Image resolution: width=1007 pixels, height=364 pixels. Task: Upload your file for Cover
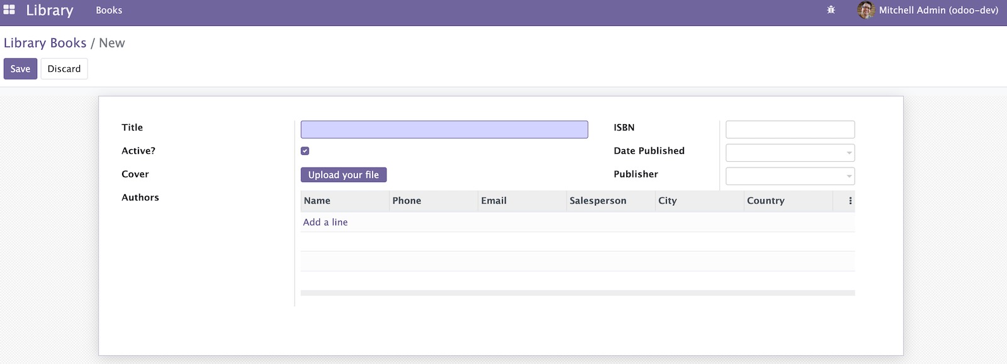(x=344, y=175)
